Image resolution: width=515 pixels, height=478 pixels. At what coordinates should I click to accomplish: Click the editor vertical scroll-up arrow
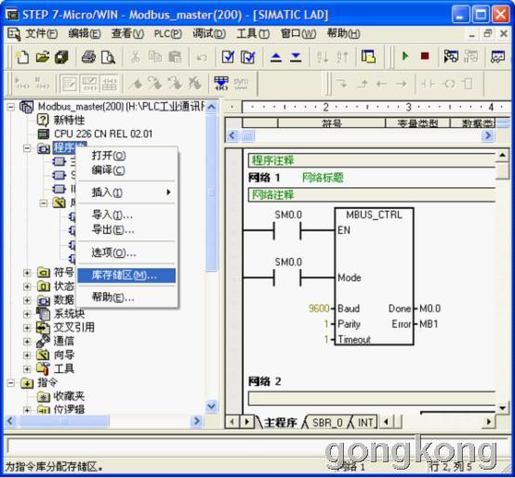click(x=503, y=155)
